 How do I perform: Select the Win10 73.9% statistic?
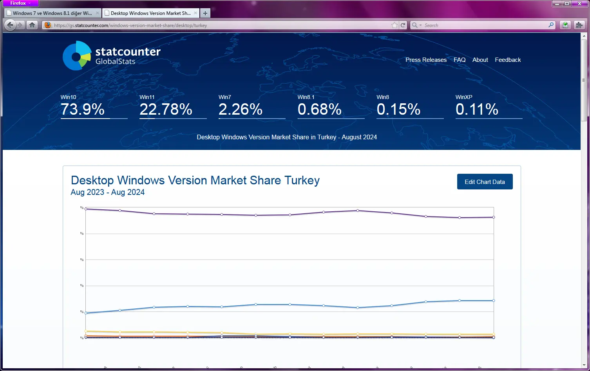94,106
